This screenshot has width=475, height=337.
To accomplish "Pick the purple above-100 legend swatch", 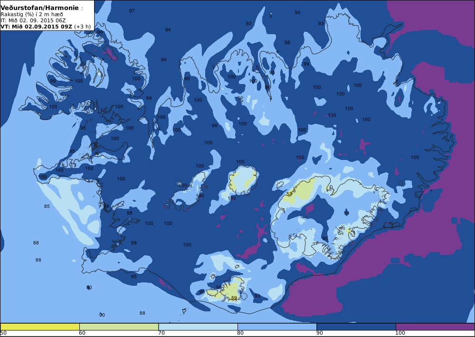I will [435, 327].
